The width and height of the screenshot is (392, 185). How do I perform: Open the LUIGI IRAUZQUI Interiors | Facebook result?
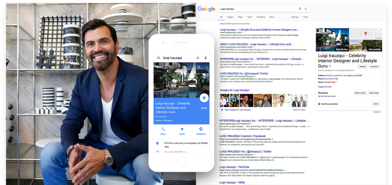242,136
